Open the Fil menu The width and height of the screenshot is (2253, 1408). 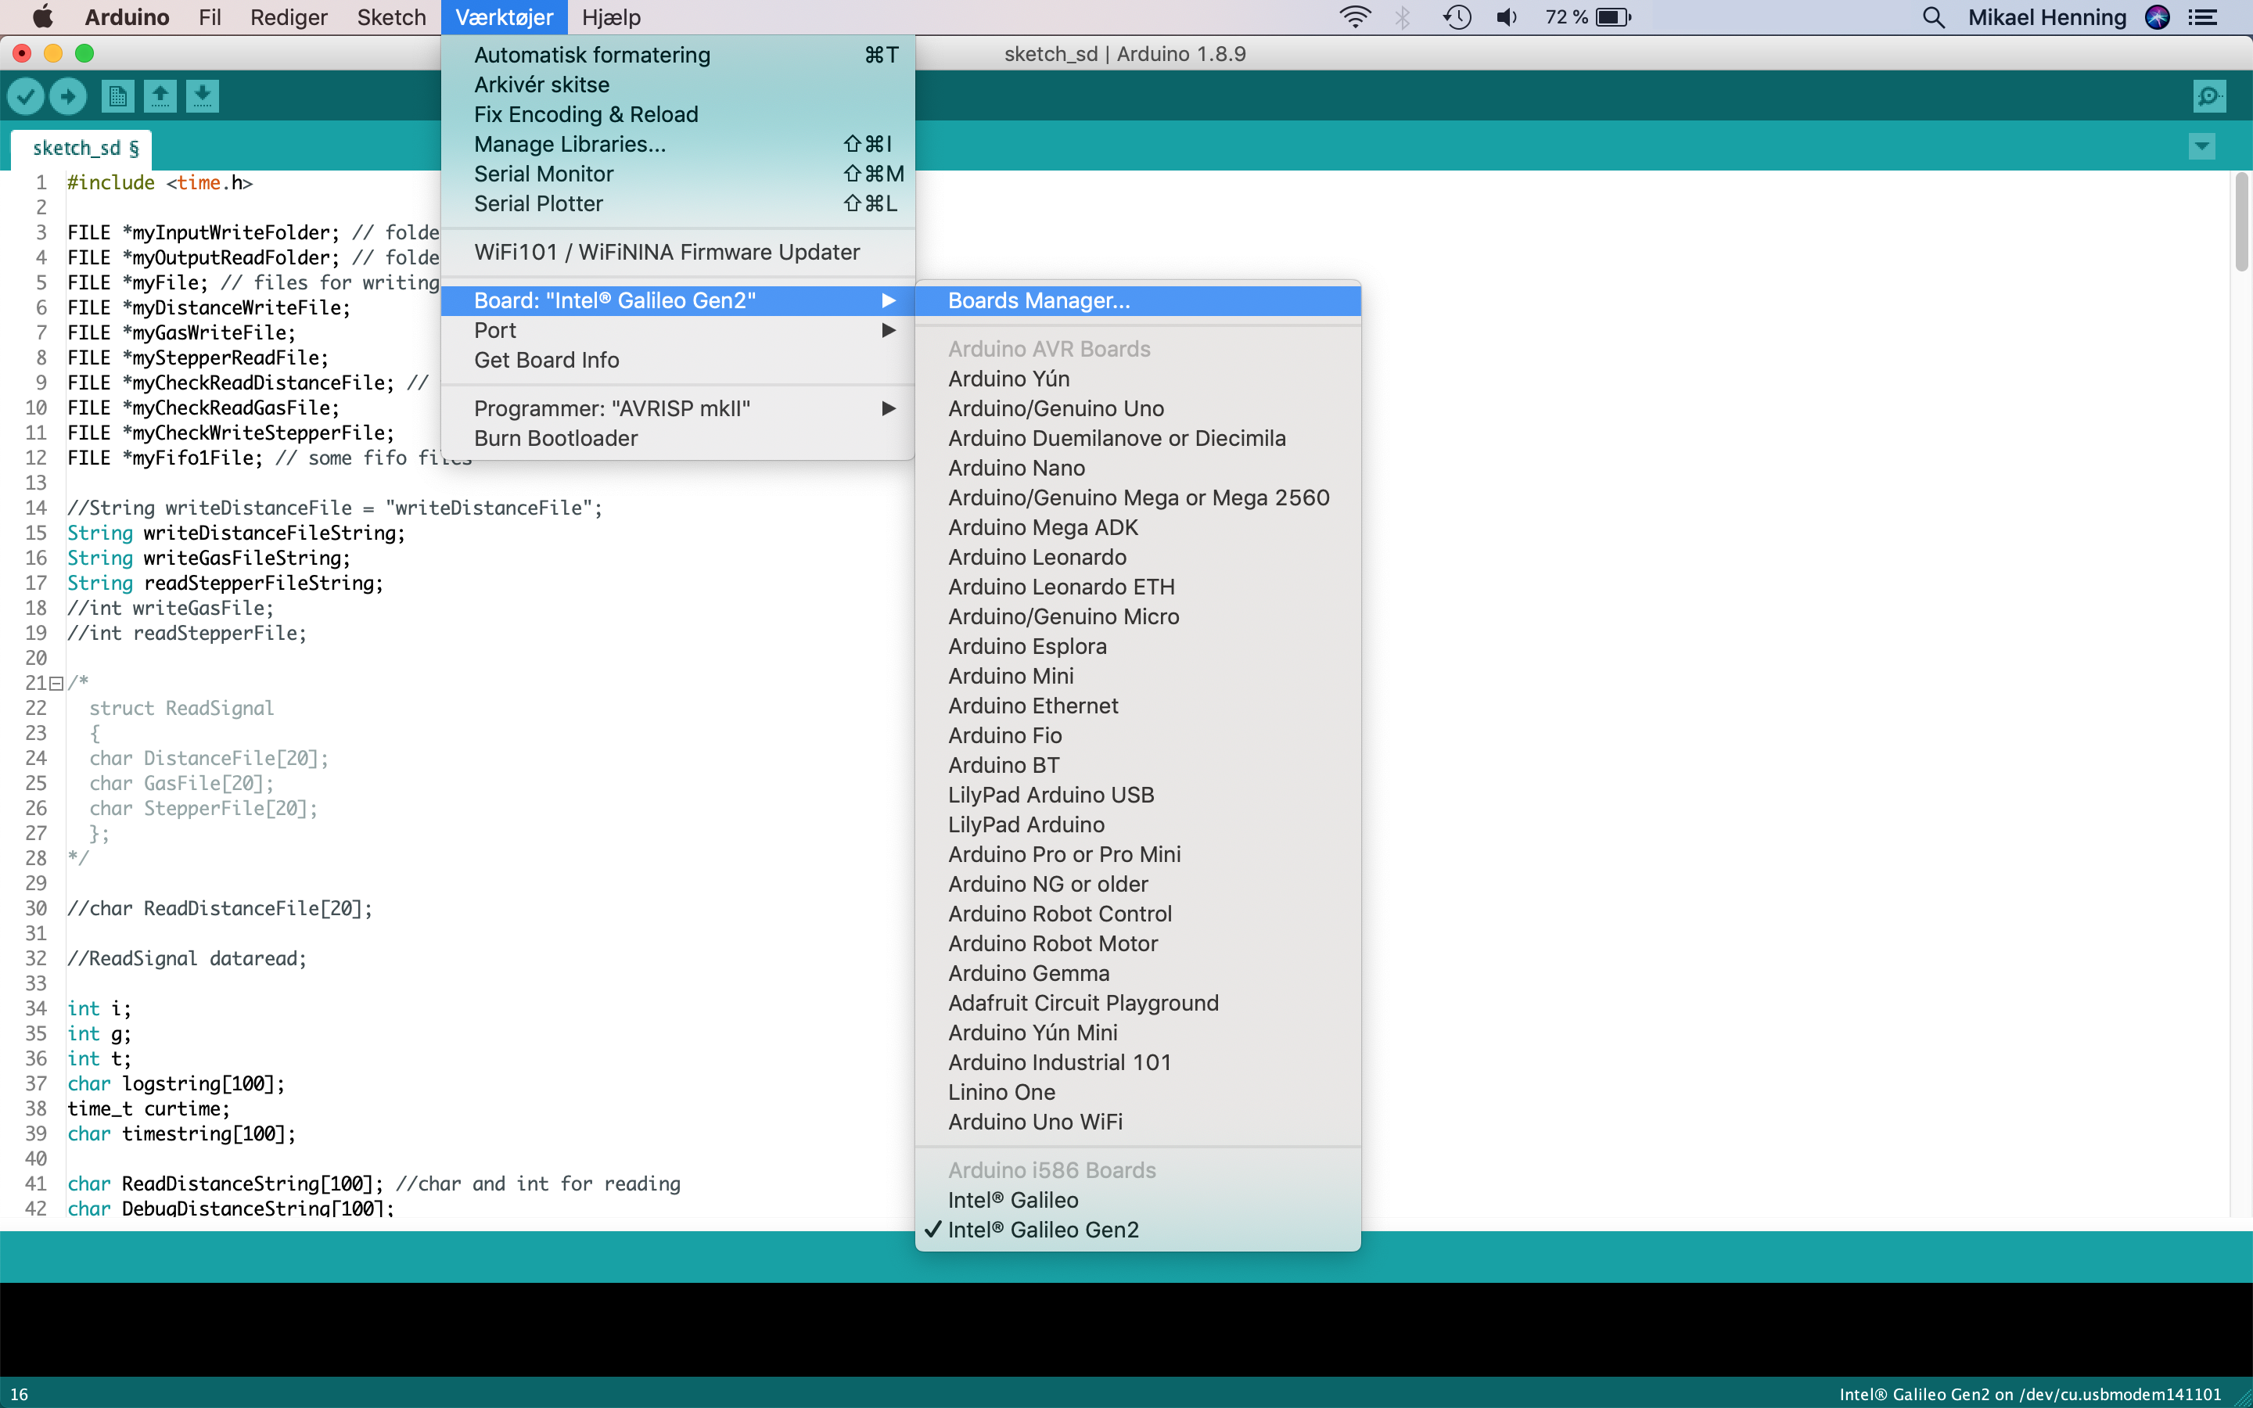pyautogui.click(x=210, y=16)
